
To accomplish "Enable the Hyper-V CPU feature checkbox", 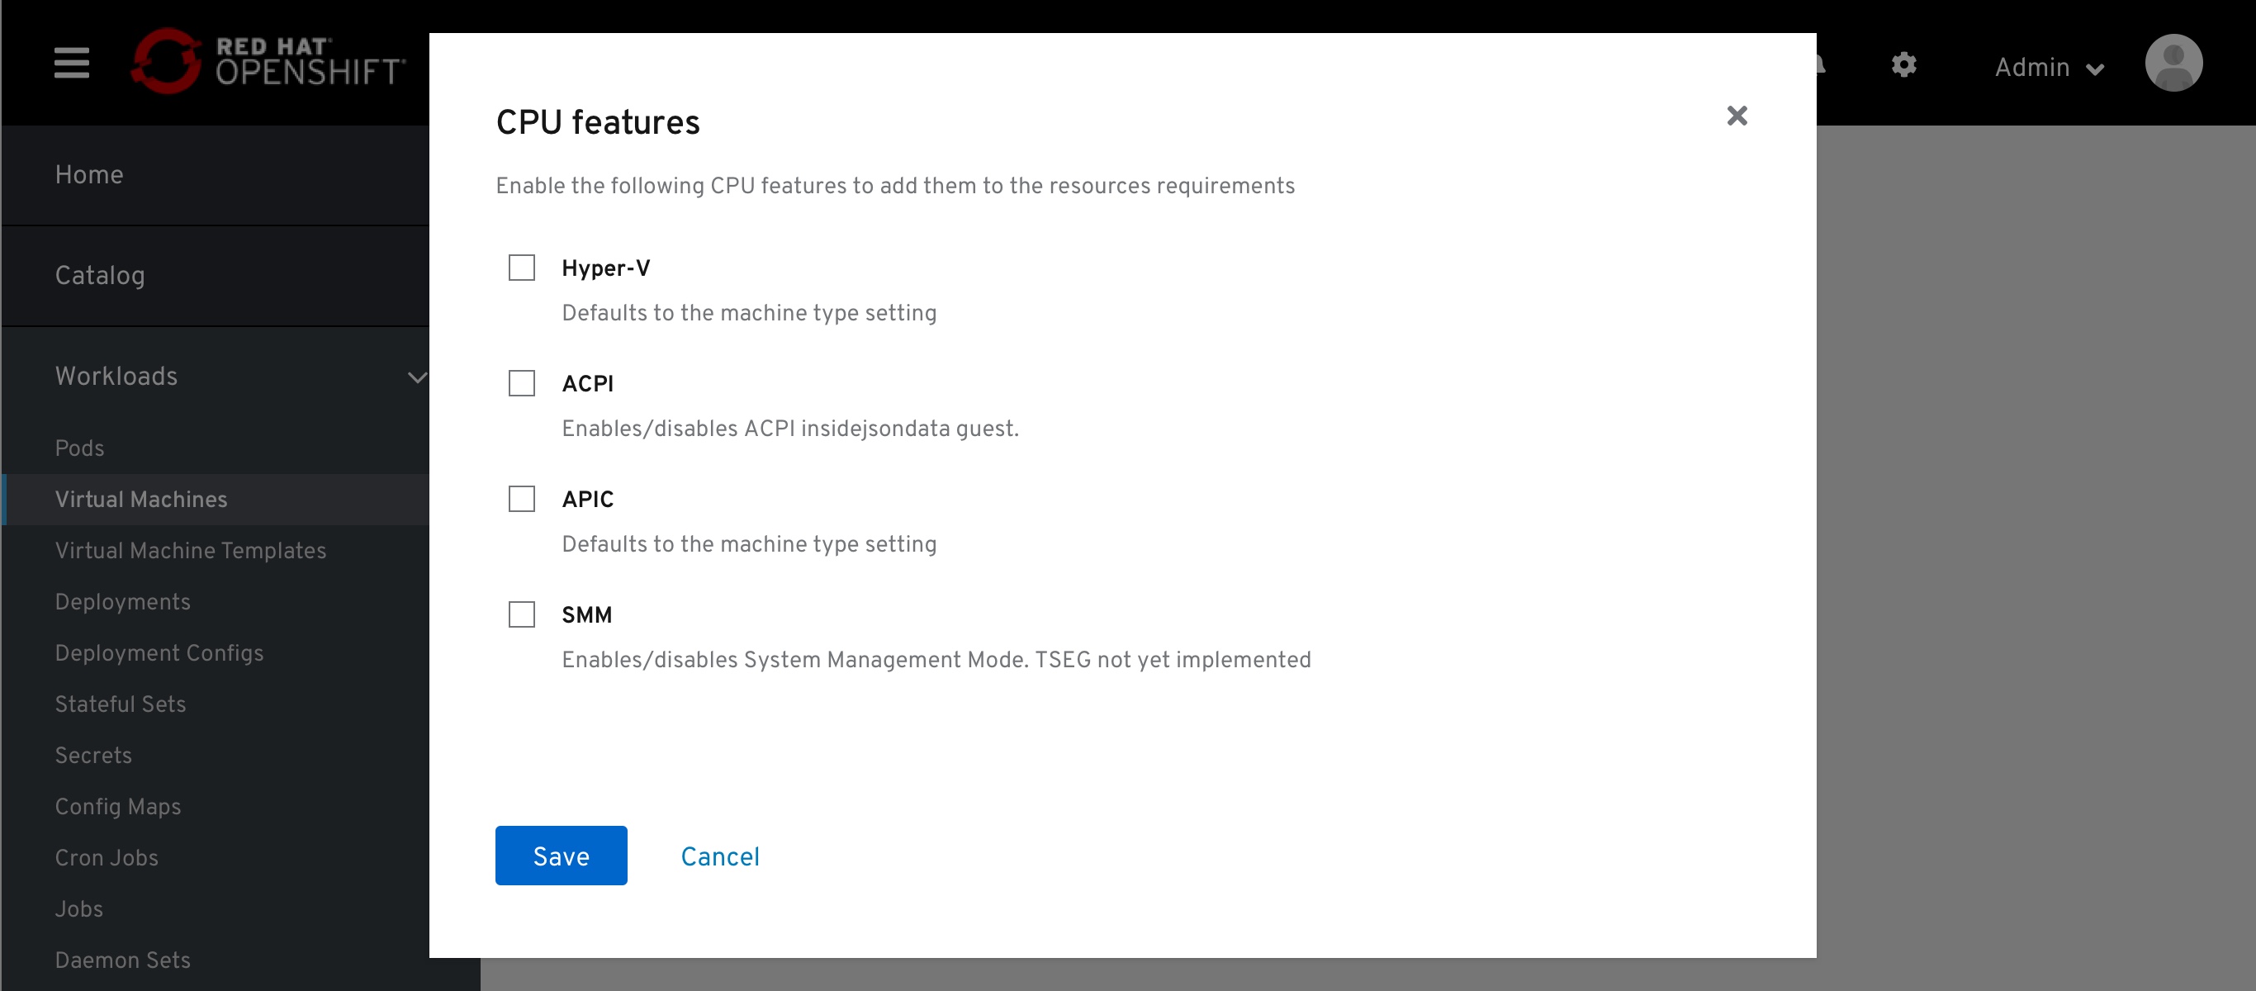I will coord(522,266).
